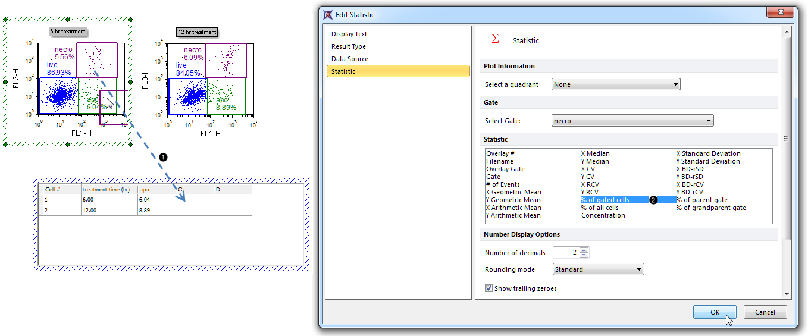
Task: Click the sigma Statistic header icon
Action: (494, 40)
